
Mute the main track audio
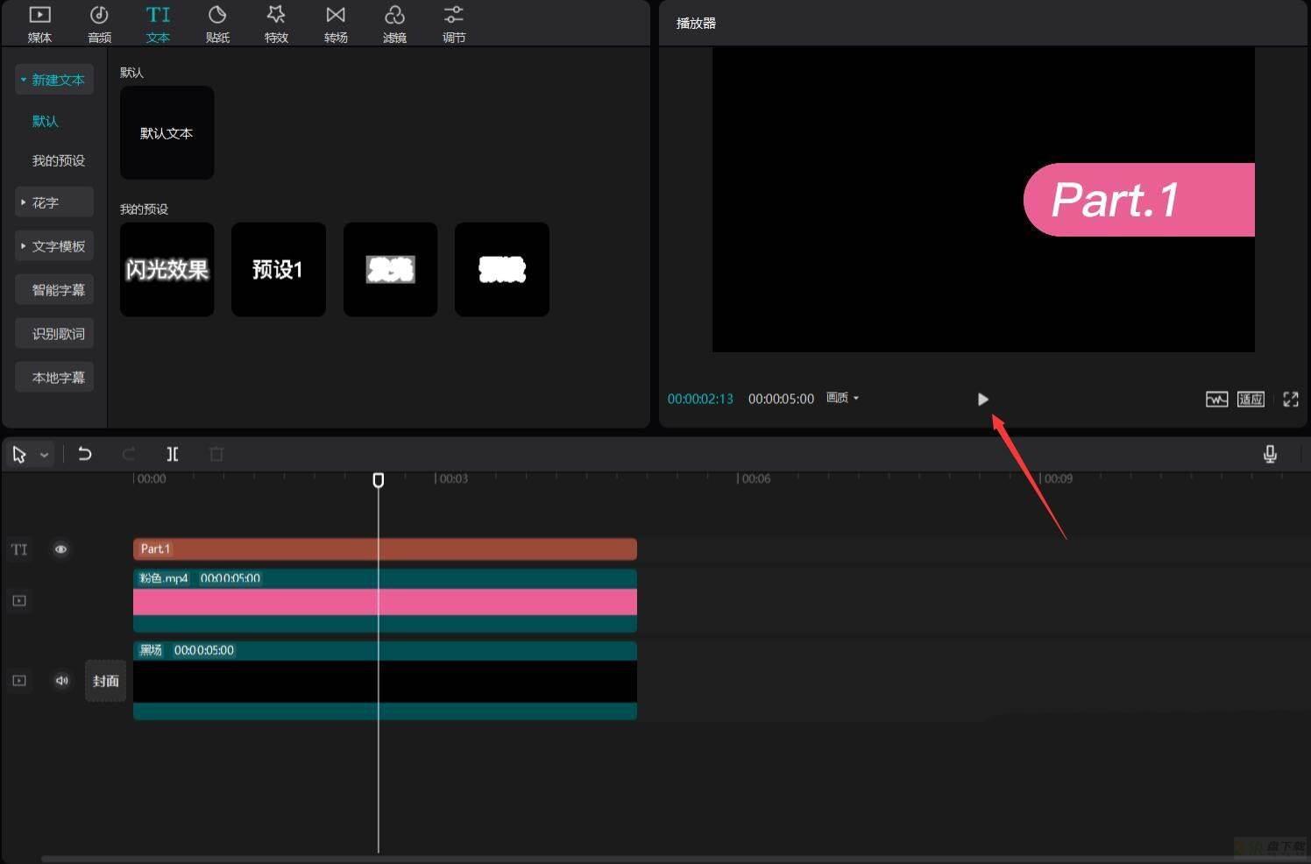click(x=61, y=681)
